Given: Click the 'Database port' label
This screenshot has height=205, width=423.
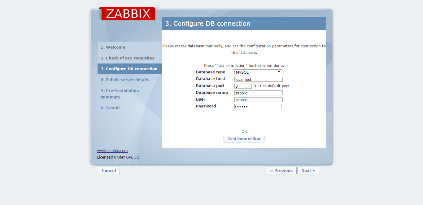Looking at the screenshot, I should pos(210,86).
